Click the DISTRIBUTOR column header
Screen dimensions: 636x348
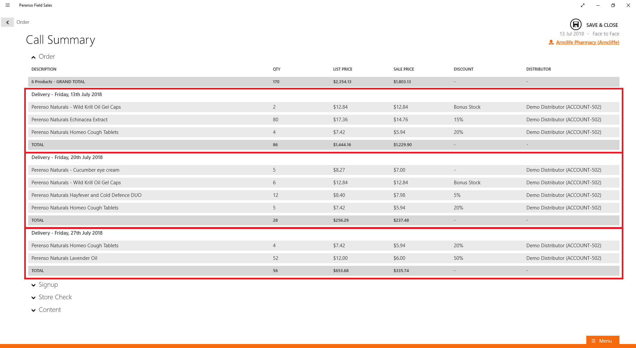coord(539,69)
